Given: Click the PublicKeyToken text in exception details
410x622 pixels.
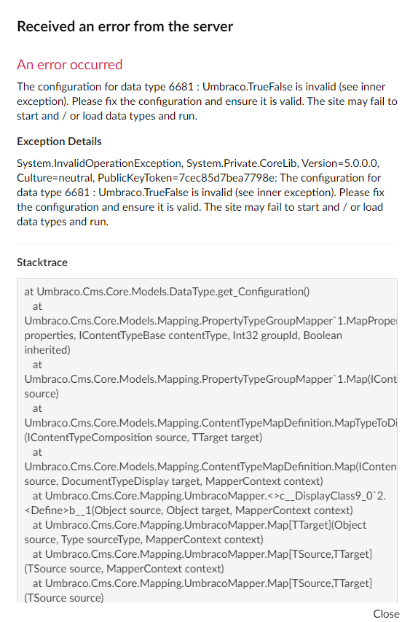Looking at the screenshot, I should (186, 178).
